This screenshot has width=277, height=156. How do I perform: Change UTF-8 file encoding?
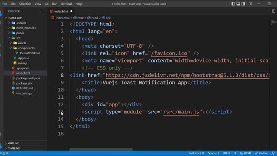tap(226, 153)
